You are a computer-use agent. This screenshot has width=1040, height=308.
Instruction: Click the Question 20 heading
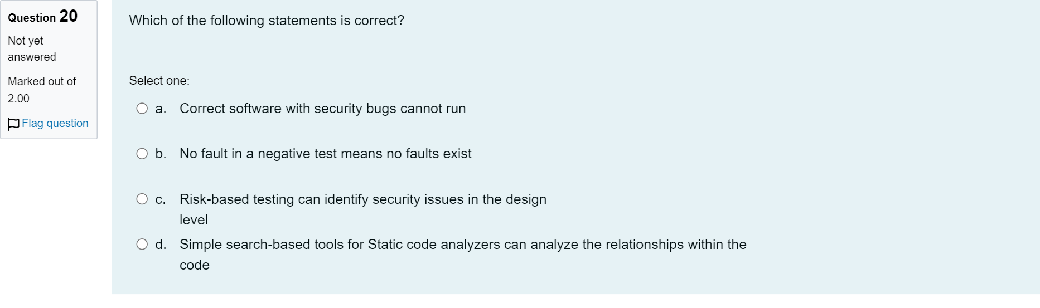43,17
